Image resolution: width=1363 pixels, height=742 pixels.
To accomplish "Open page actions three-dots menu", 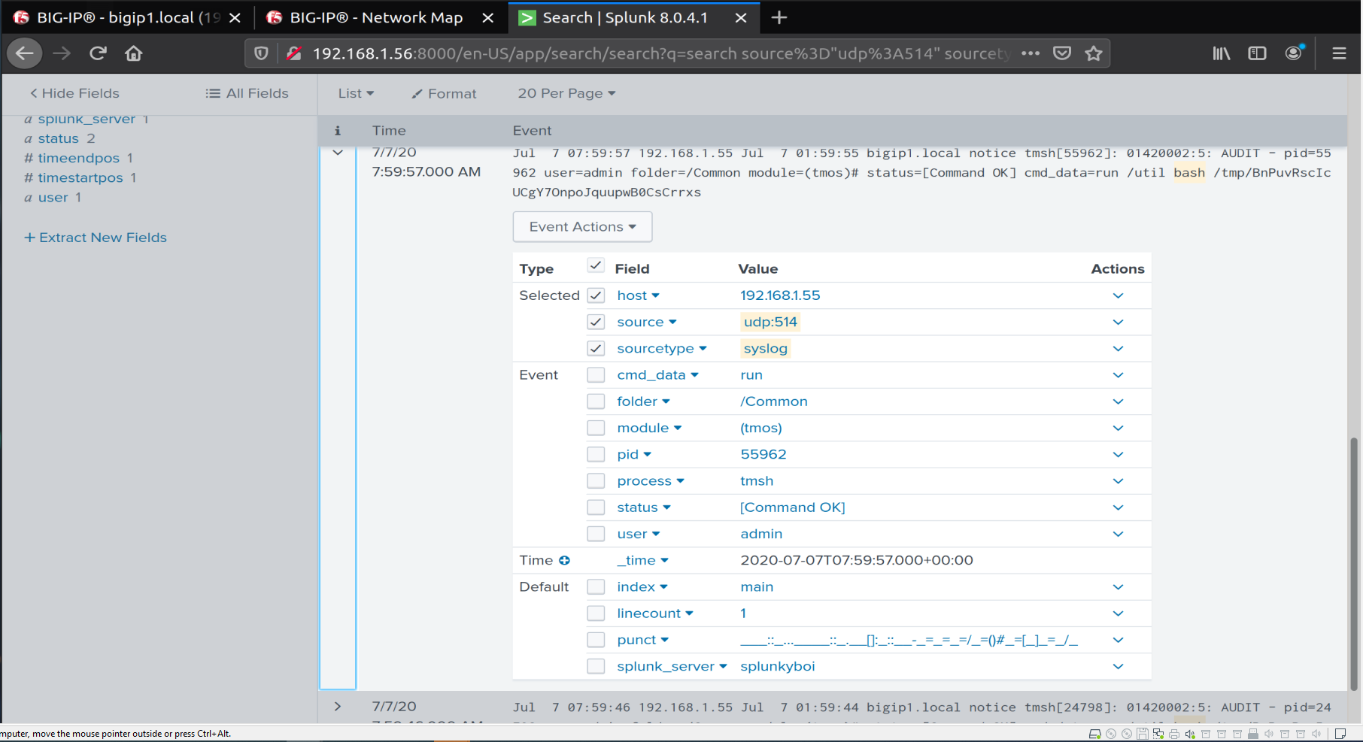I will (x=1031, y=53).
